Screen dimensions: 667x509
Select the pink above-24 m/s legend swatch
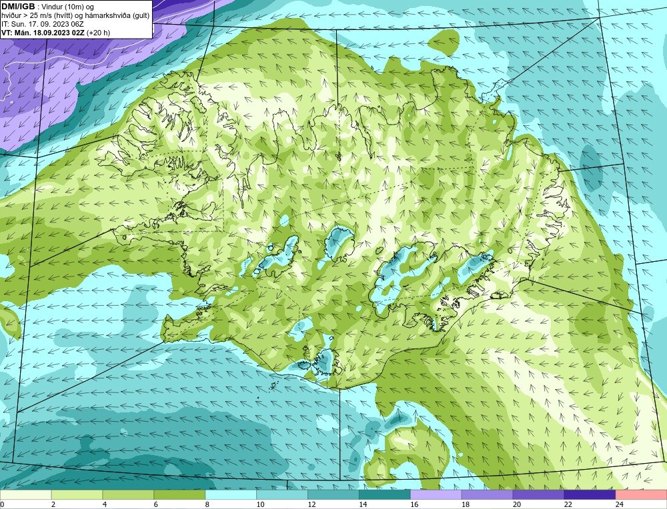[x=641, y=495]
